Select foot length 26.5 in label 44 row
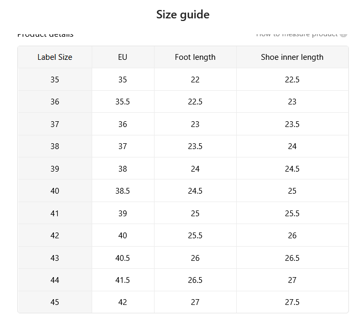 pos(195,280)
